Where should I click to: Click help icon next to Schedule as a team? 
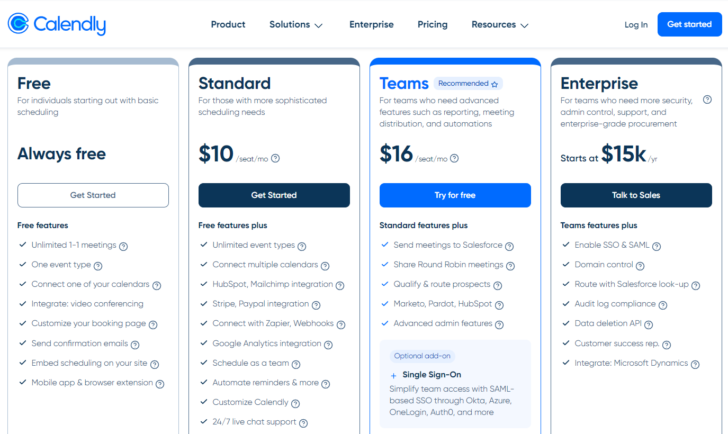tap(296, 364)
